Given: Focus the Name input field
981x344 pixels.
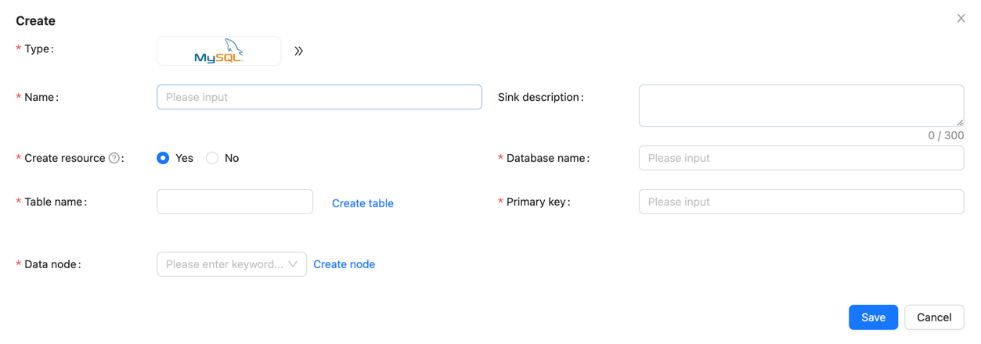Looking at the screenshot, I should [x=319, y=97].
